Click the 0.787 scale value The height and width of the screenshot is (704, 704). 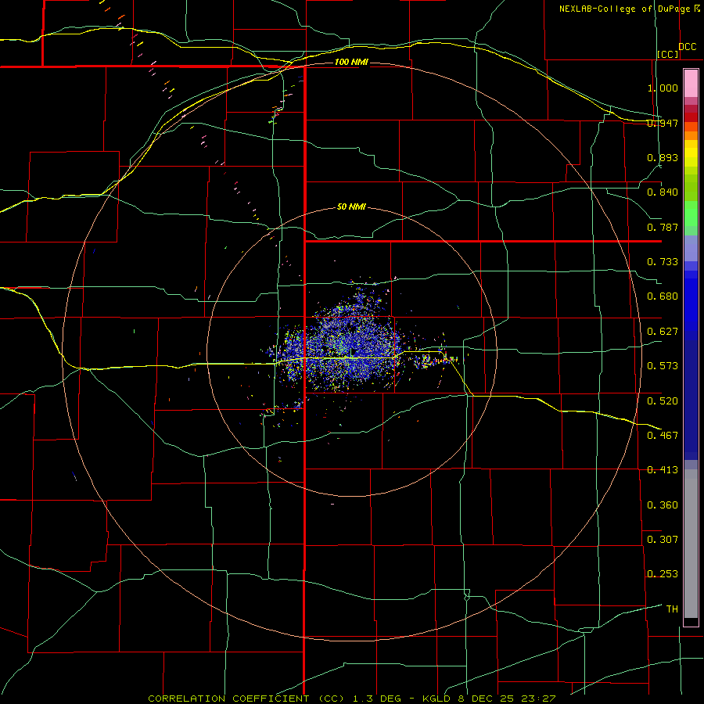[663, 227]
